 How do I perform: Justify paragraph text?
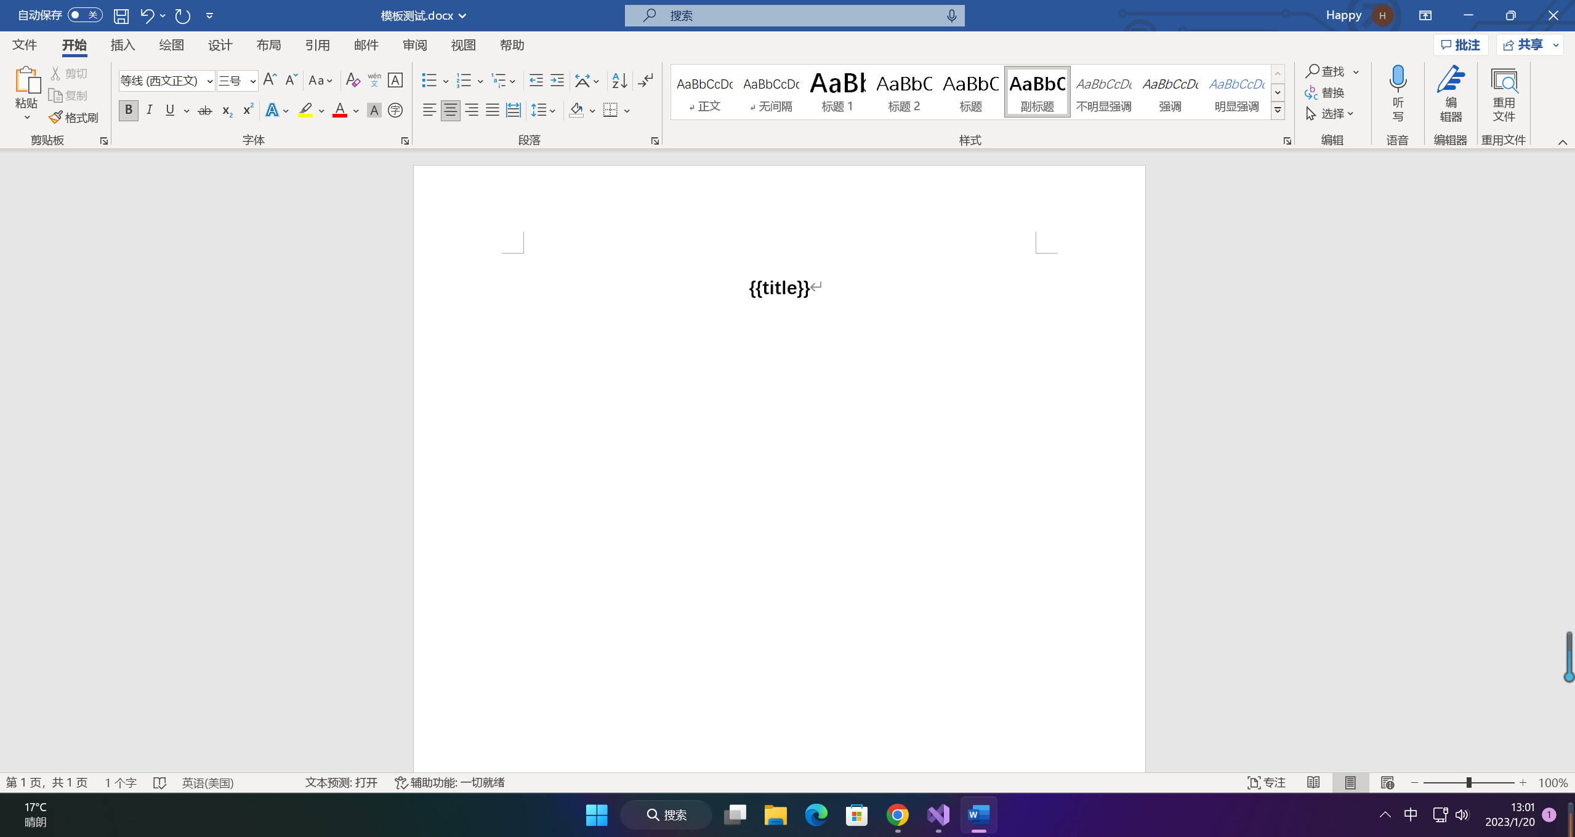(493, 110)
